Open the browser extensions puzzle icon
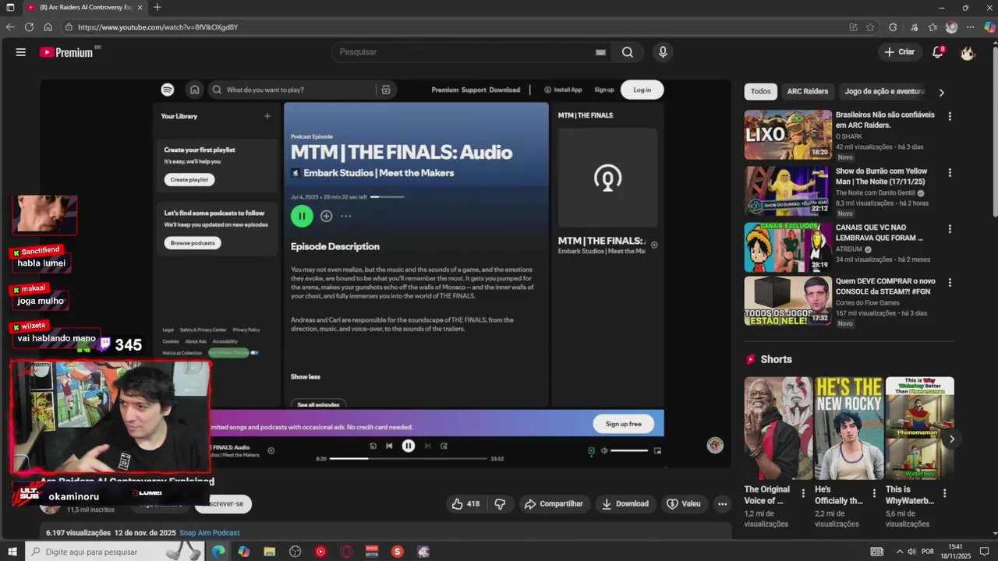Screen dimensions: 998x561 click(x=893, y=26)
